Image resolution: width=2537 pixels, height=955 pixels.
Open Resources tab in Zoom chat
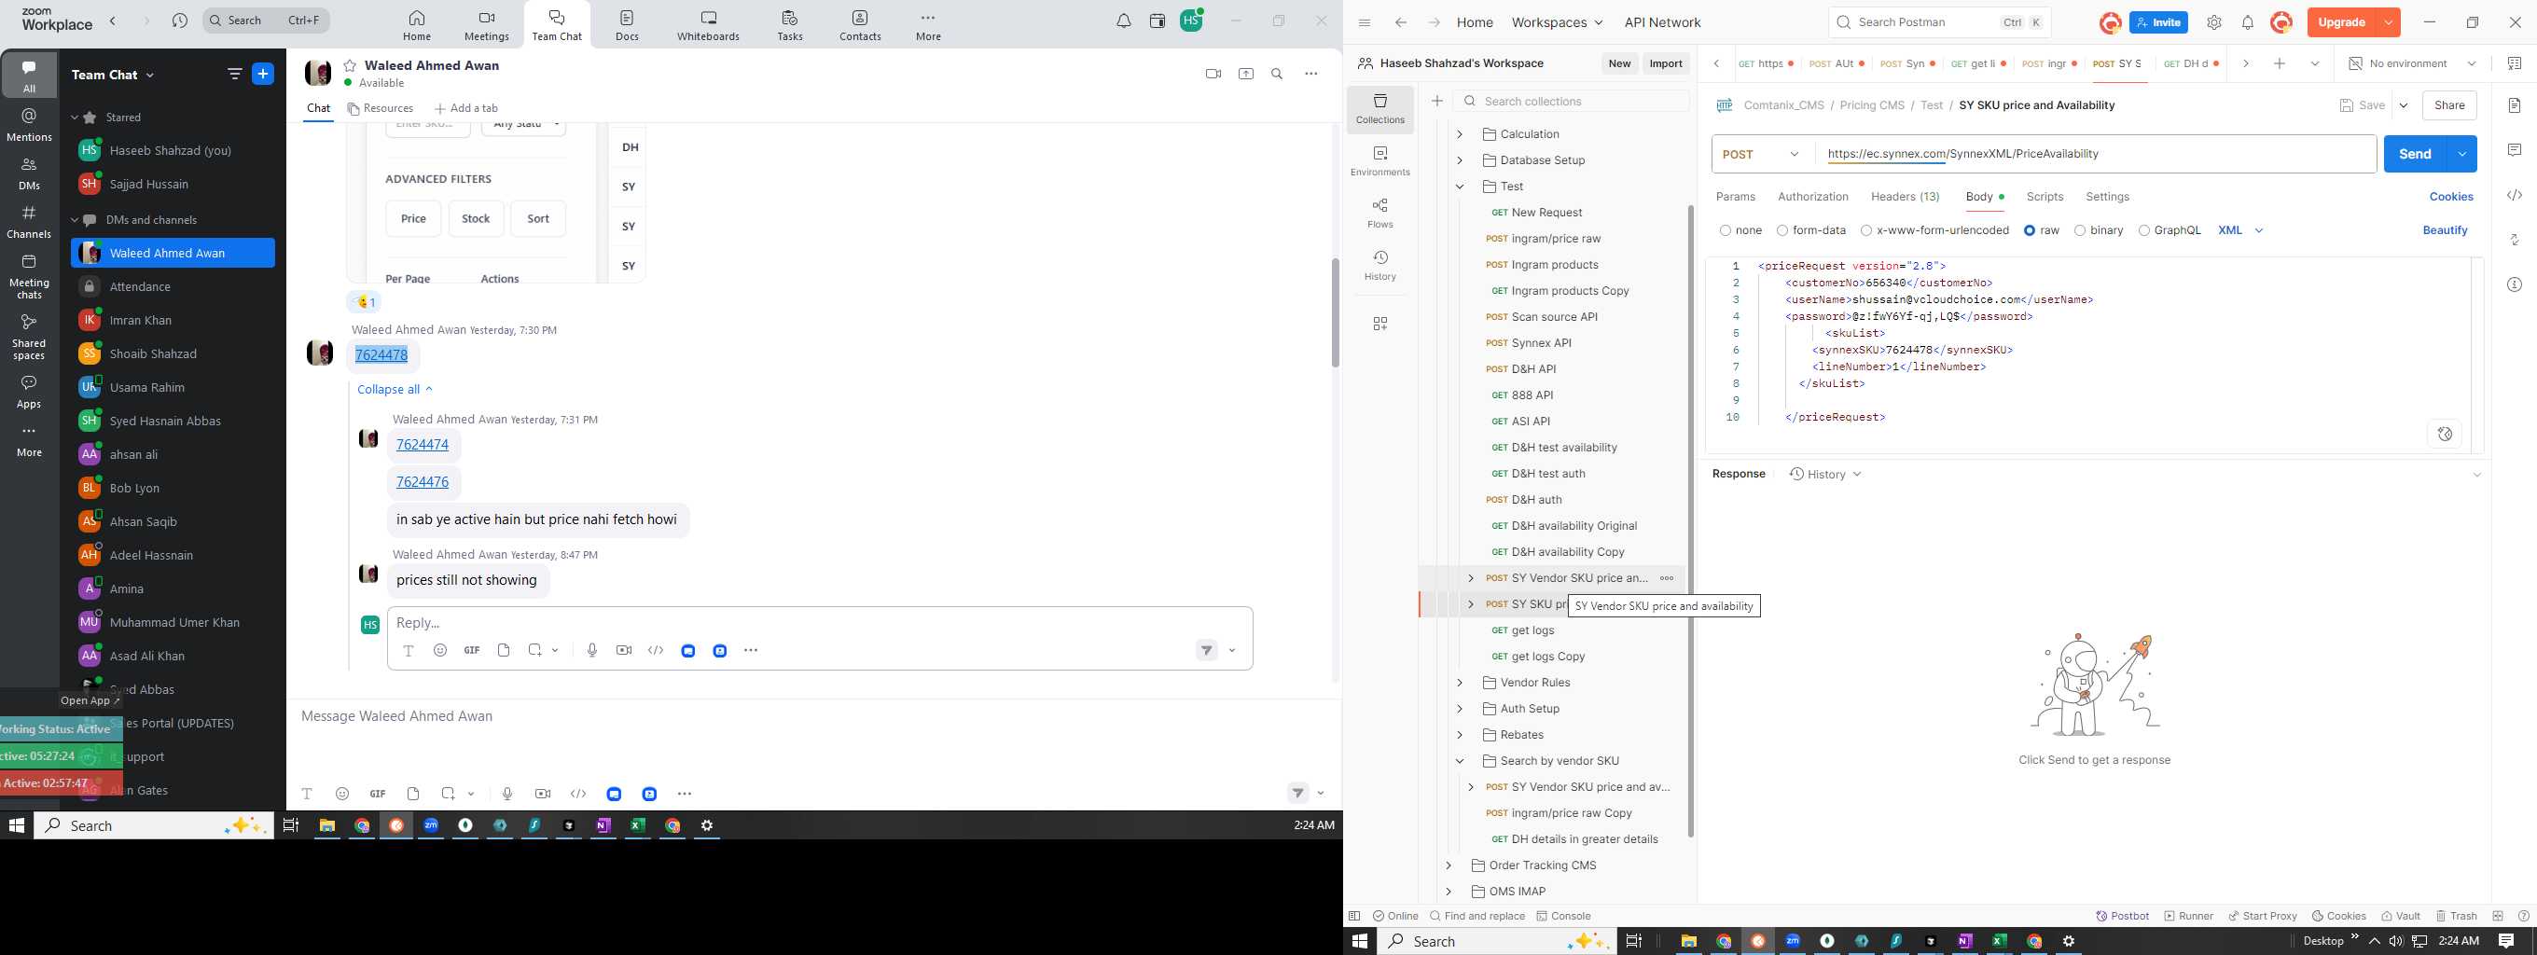(381, 108)
